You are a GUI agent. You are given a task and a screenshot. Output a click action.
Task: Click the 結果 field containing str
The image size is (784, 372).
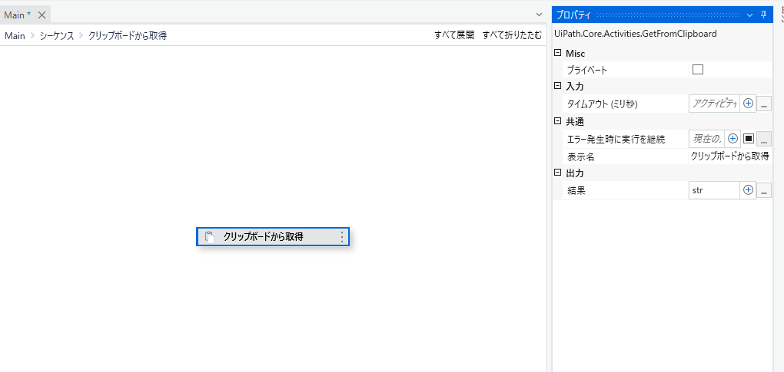click(x=713, y=190)
